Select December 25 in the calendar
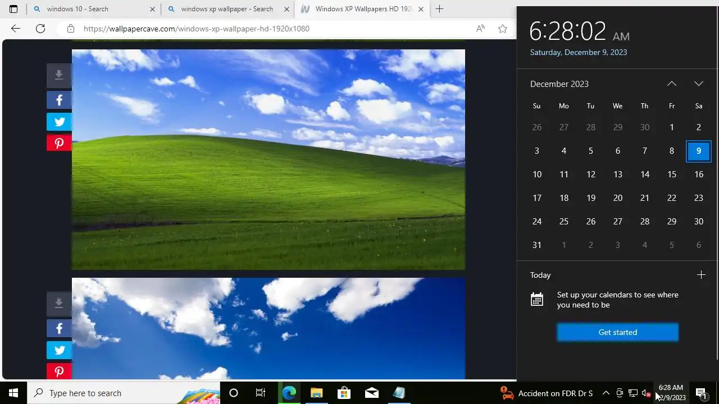Viewport: 719px width, 404px height. point(564,222)
